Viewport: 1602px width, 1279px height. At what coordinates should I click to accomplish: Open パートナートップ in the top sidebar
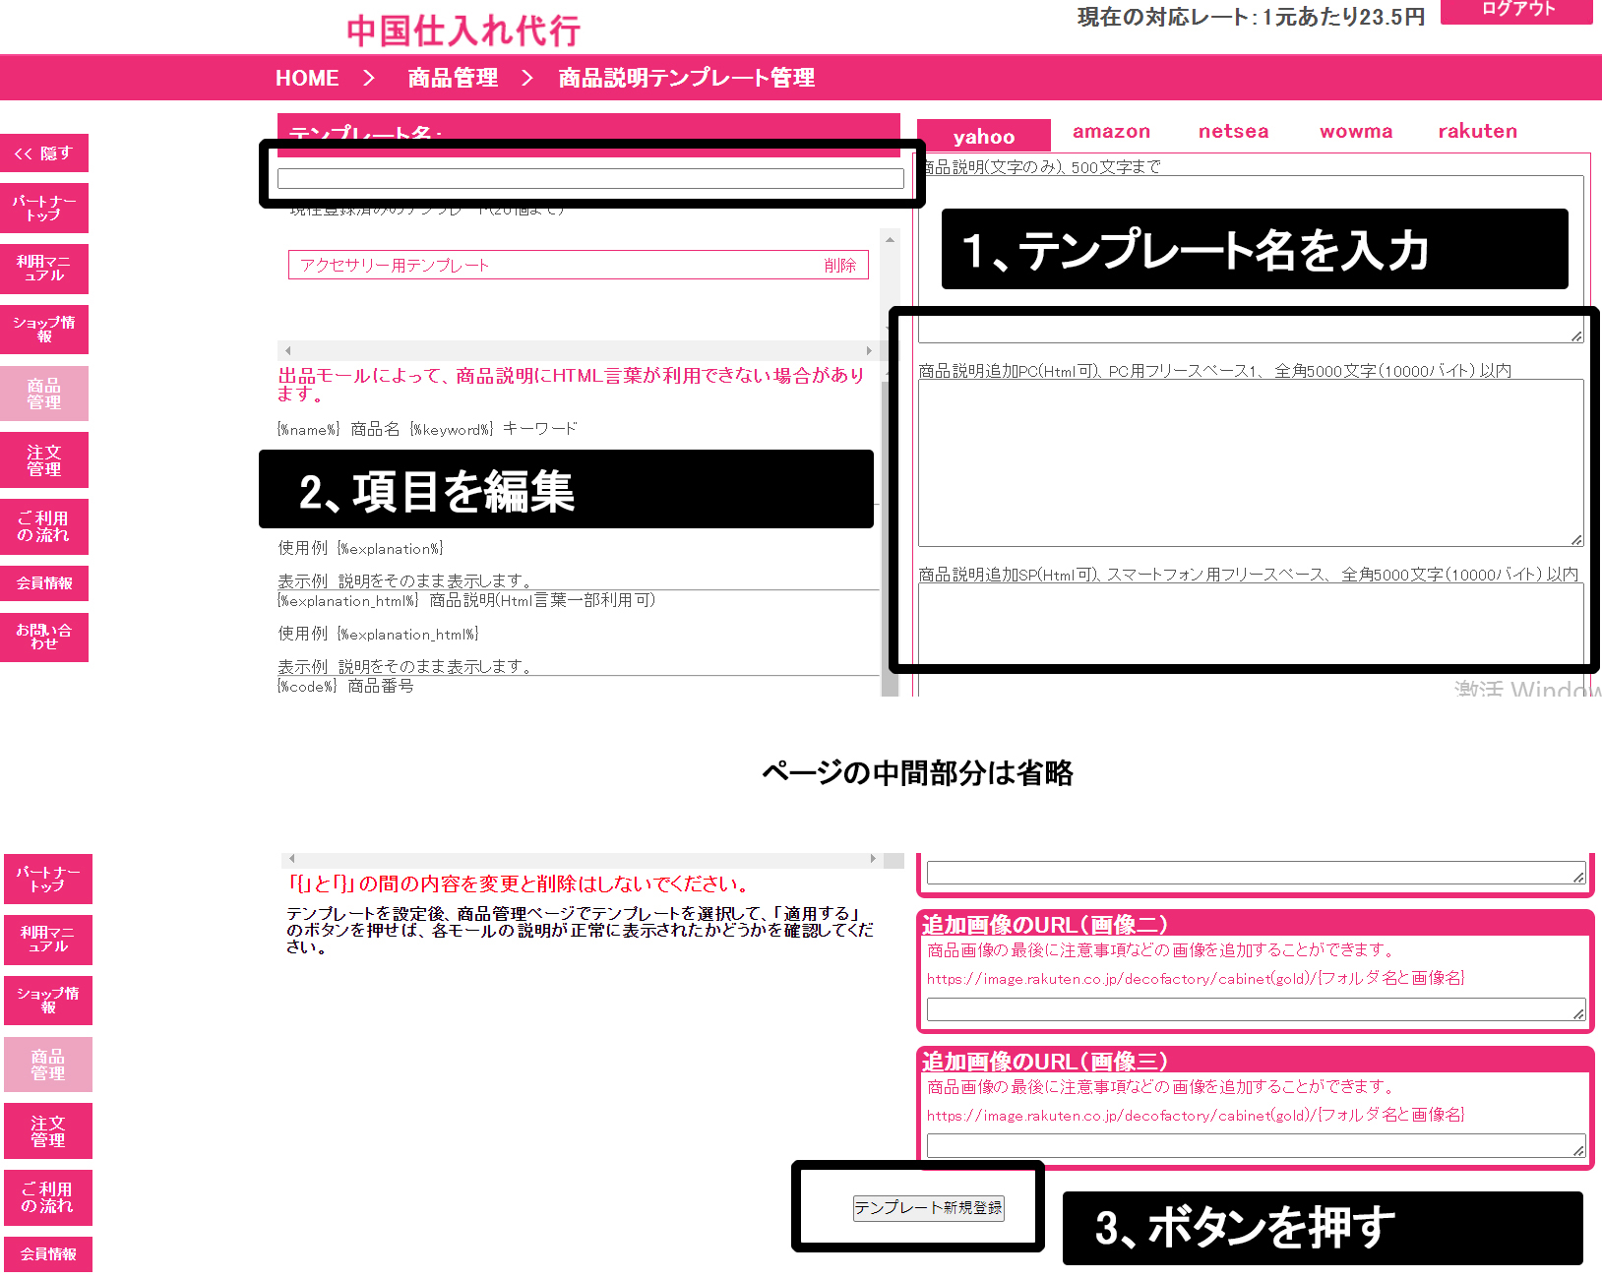44,208
